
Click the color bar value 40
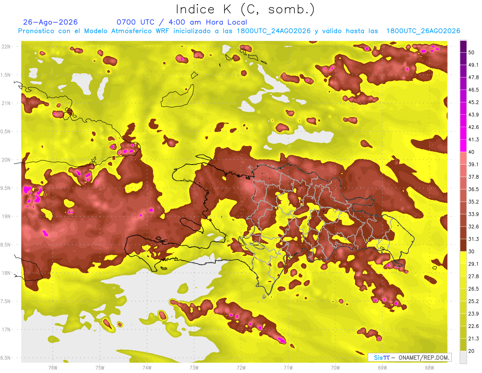472,152
